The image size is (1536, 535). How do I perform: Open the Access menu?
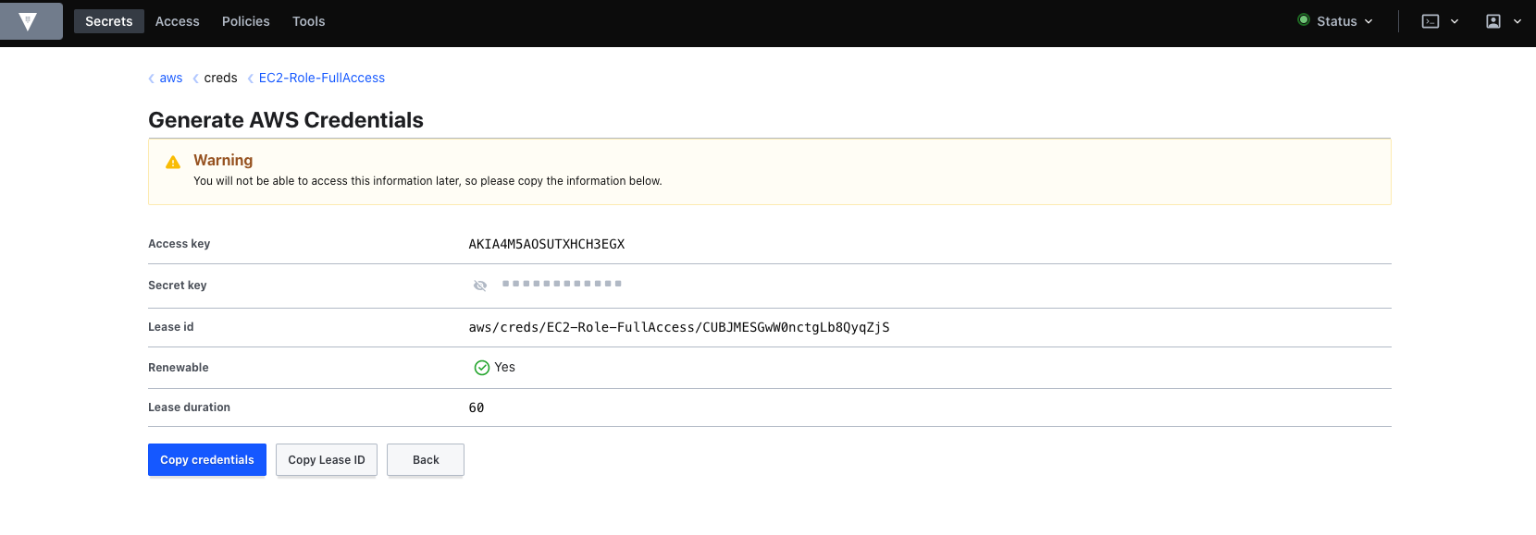point(177,21)
